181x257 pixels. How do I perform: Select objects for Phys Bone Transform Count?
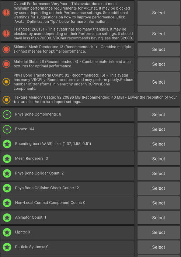tap(159, 82)
